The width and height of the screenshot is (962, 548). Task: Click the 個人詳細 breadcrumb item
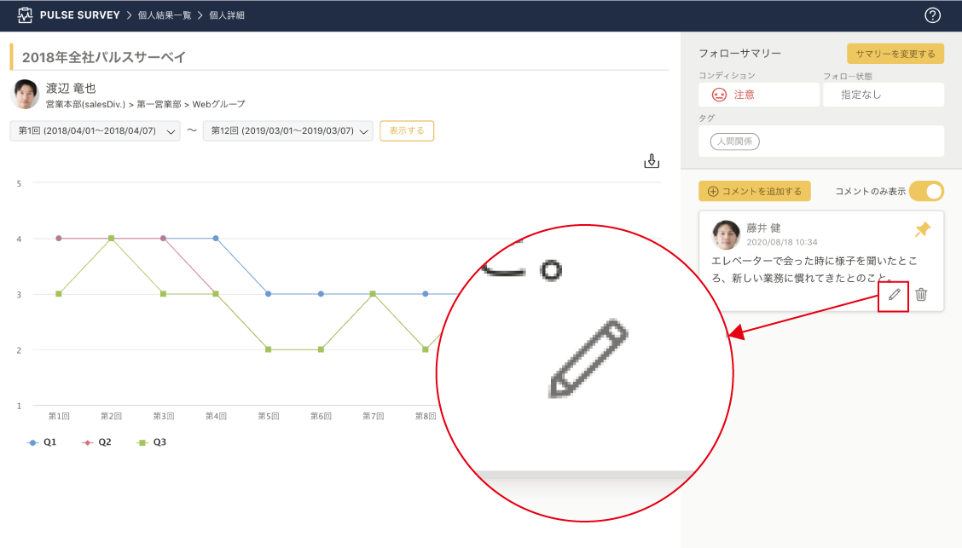(x=227, y=15)
